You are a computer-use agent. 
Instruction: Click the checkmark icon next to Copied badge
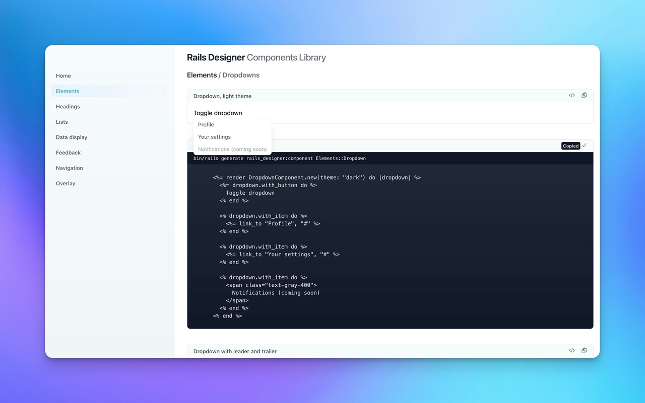[x=584, y=145]
